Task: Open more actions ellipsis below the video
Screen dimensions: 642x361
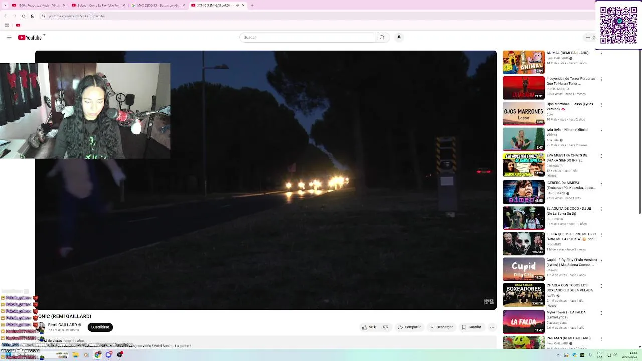Action: 492,327
